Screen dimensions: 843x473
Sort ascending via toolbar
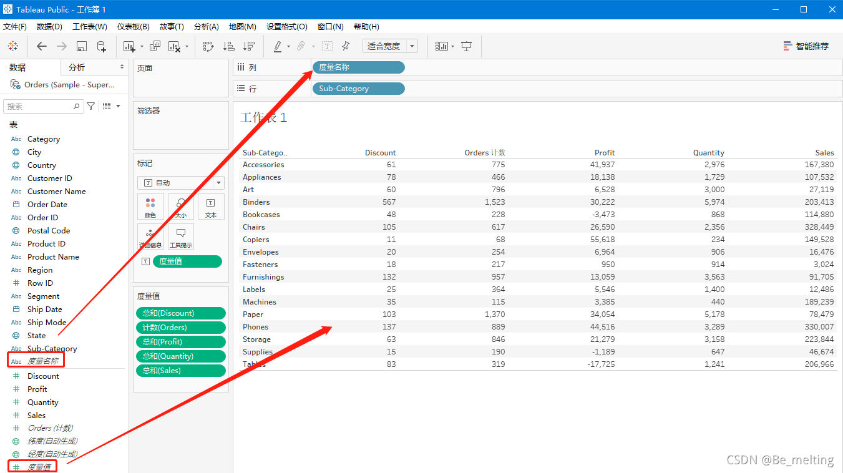click(229, 46)
